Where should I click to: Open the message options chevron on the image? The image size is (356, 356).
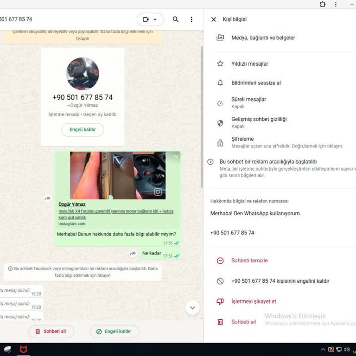[176, 157]
